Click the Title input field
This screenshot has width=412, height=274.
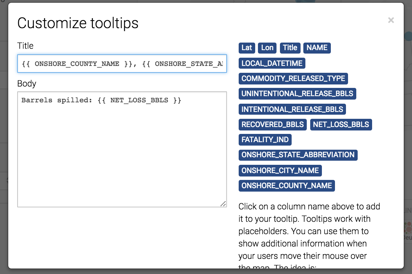pyautogui.click(x=122, y=64)
